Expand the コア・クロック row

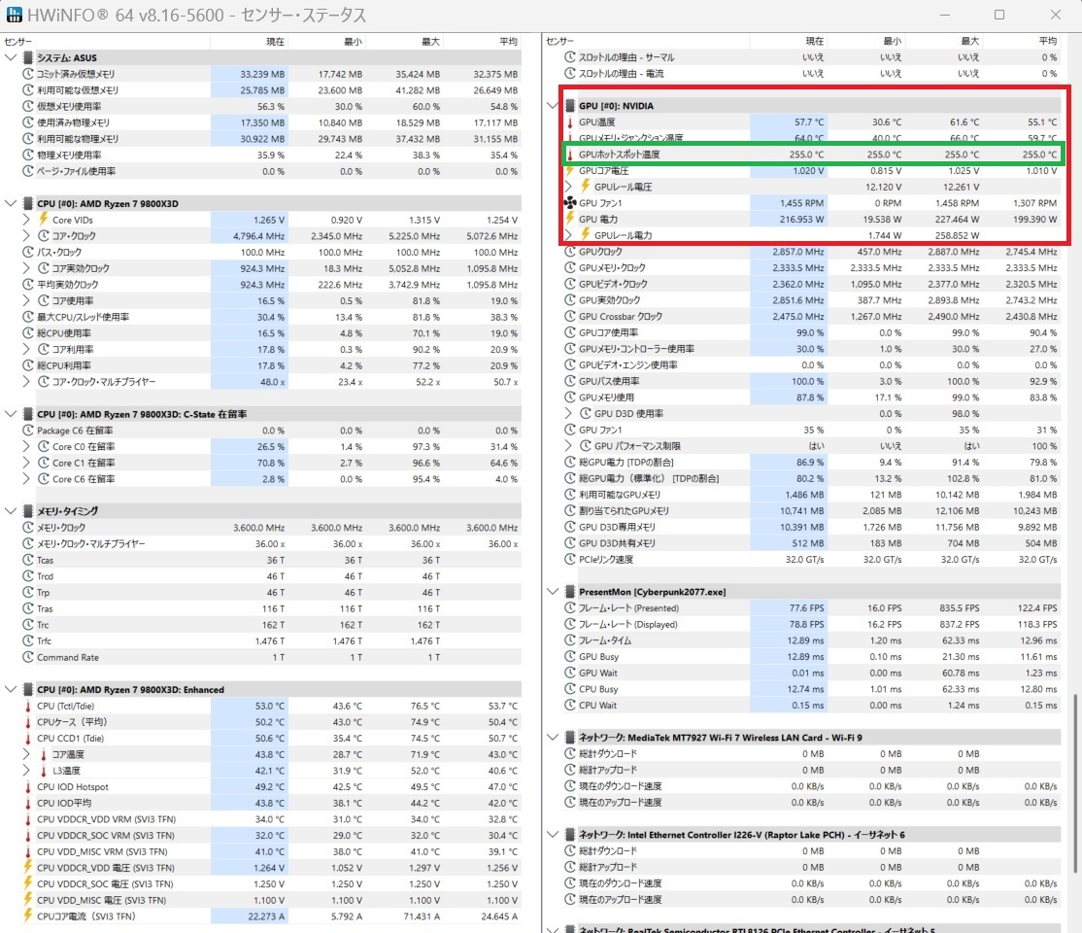[26, 235]
